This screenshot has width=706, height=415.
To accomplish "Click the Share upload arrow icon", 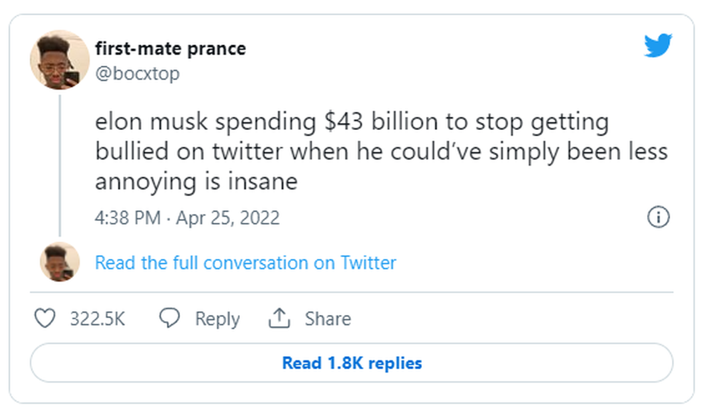I will click(280, 319).
